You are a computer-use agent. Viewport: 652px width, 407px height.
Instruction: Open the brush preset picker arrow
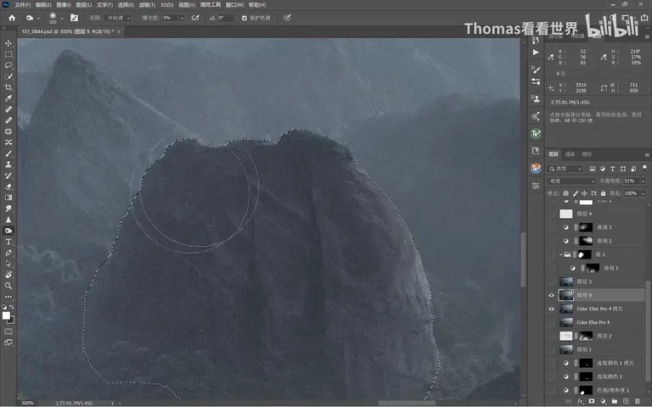pos(61,18)
